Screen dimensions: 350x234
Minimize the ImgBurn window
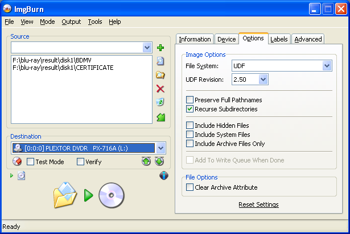point(315,9)
